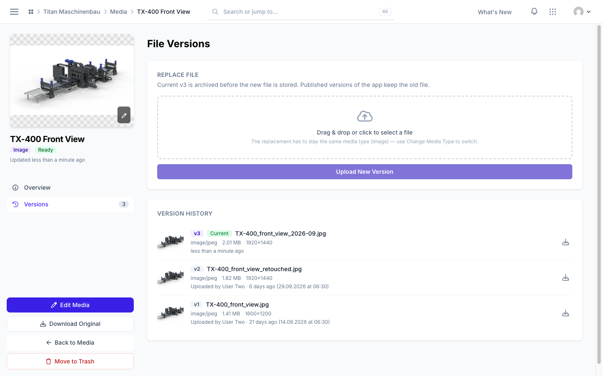Click the TX-400 Front View sidebar title
The image size is (602, 376).
47,139
